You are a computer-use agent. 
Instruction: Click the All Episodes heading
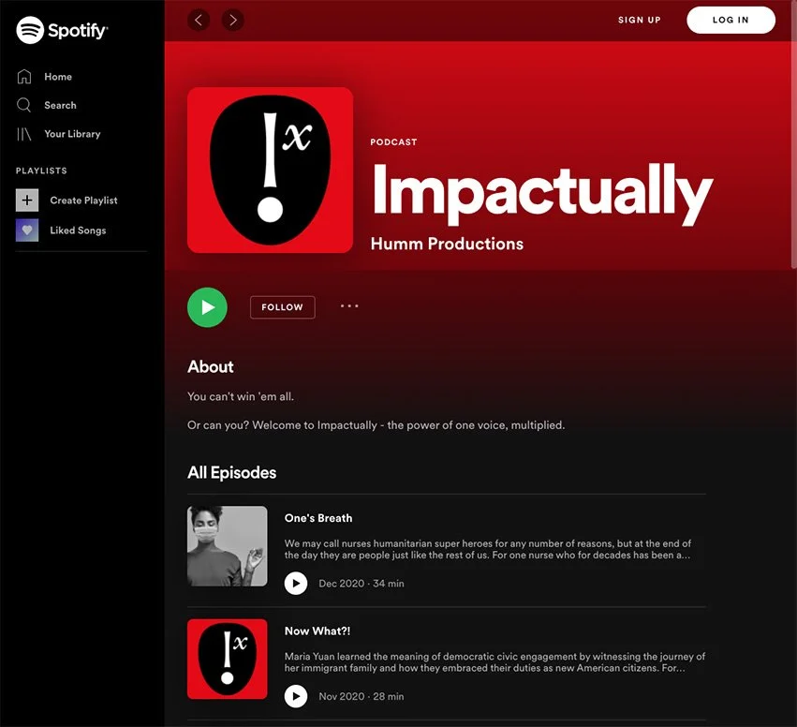point(231,472)
